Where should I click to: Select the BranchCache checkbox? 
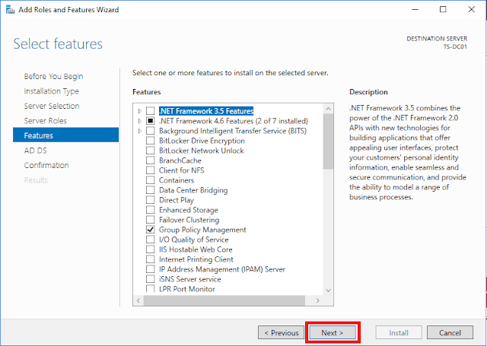[151, 160]
